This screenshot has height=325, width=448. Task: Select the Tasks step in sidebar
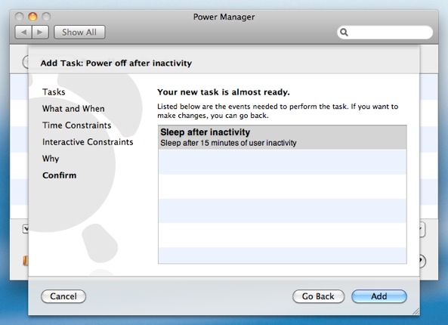[54, 92]
